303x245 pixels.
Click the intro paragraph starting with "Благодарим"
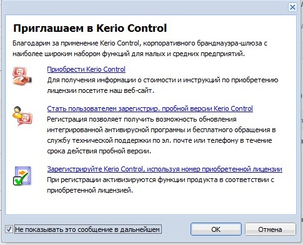(140, 49)
